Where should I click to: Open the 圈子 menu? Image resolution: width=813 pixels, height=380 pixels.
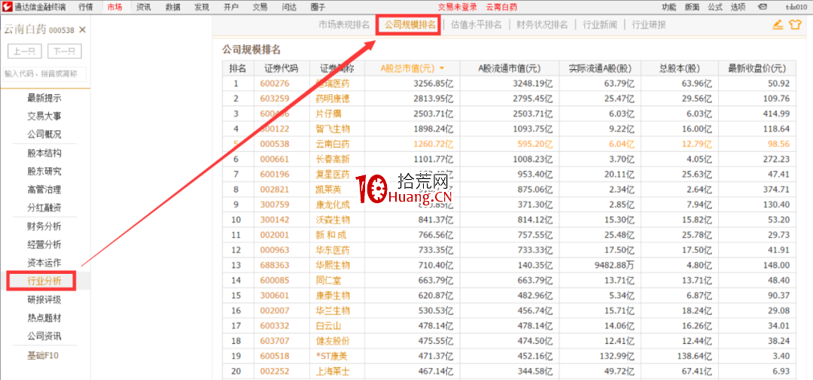click(x=318, y=8)
